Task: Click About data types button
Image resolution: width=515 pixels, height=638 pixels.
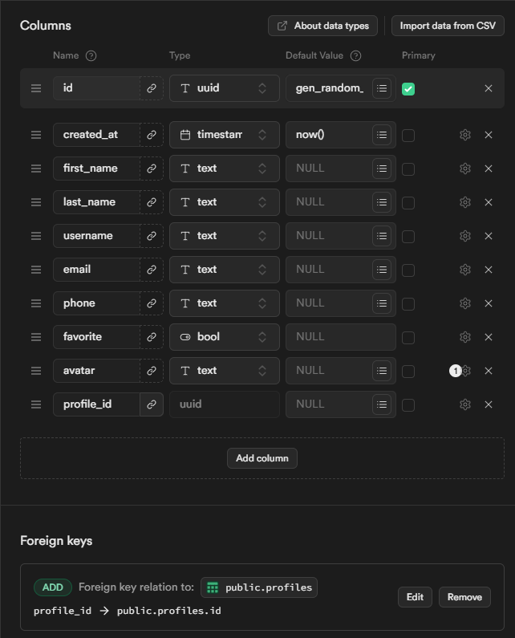Action: click(x=322, y=26)
